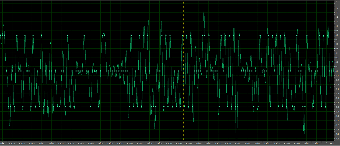
Task: Click the 5.5079 label on the time ruler
Action: pyautogui.click(x=189, y=144)
